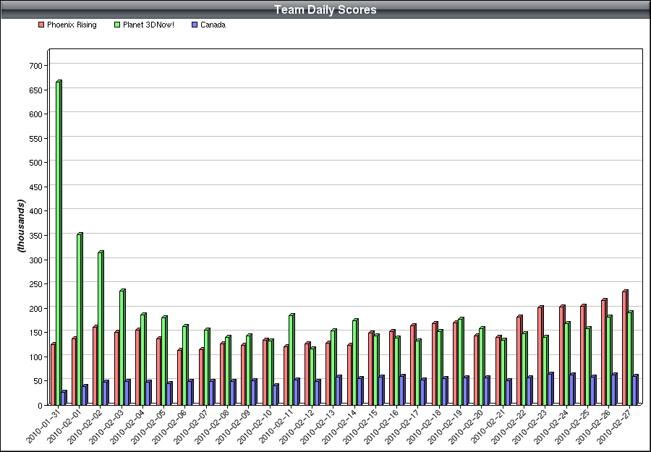Click the green Planet 3DNow! bar for 2010-02-01

[x=80, y=319]
